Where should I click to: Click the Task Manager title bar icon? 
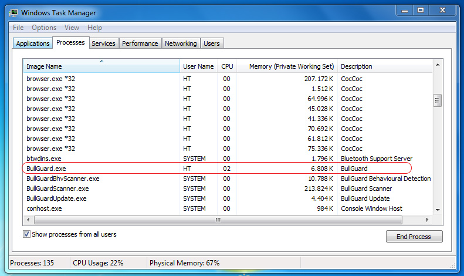[13, 13]
